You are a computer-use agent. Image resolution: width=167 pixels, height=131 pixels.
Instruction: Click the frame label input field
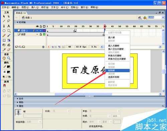pyautogui.click(x=33, y=116)
